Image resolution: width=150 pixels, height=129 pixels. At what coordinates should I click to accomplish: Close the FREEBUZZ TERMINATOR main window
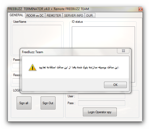[x=140, y=9]
